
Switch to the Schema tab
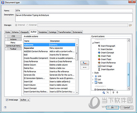coord(15,32)
